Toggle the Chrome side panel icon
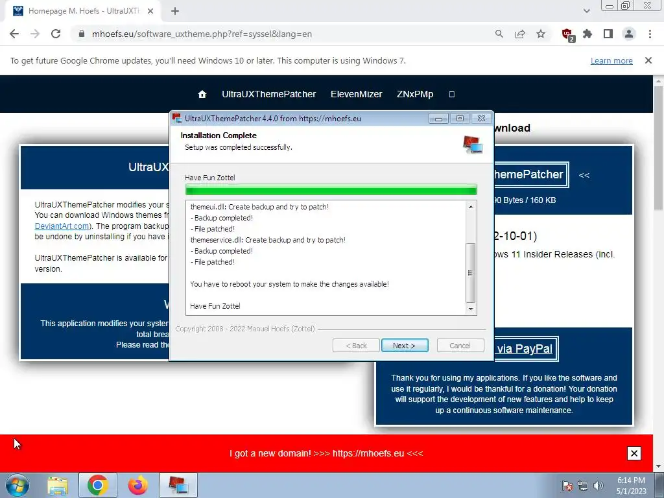This screenshot has width=664, height=498. [x=608, y=34]
